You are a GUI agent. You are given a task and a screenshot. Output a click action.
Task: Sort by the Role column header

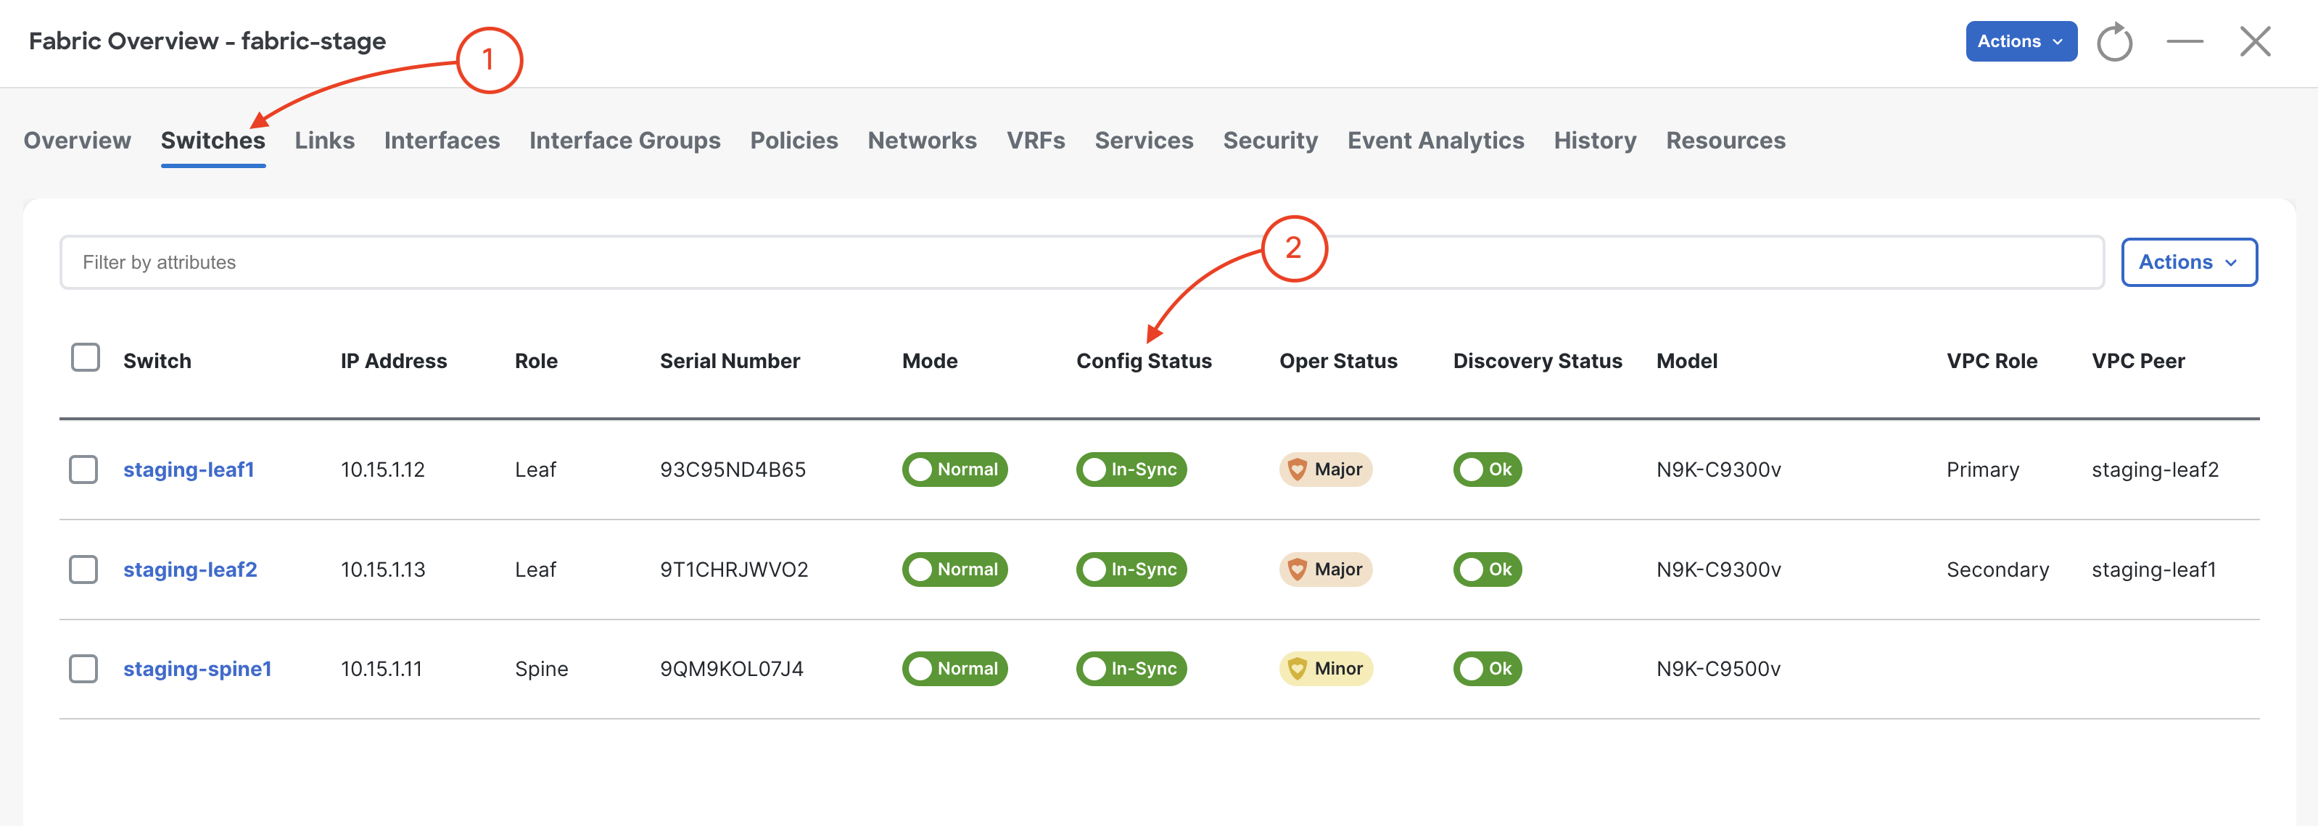(536, 360)
